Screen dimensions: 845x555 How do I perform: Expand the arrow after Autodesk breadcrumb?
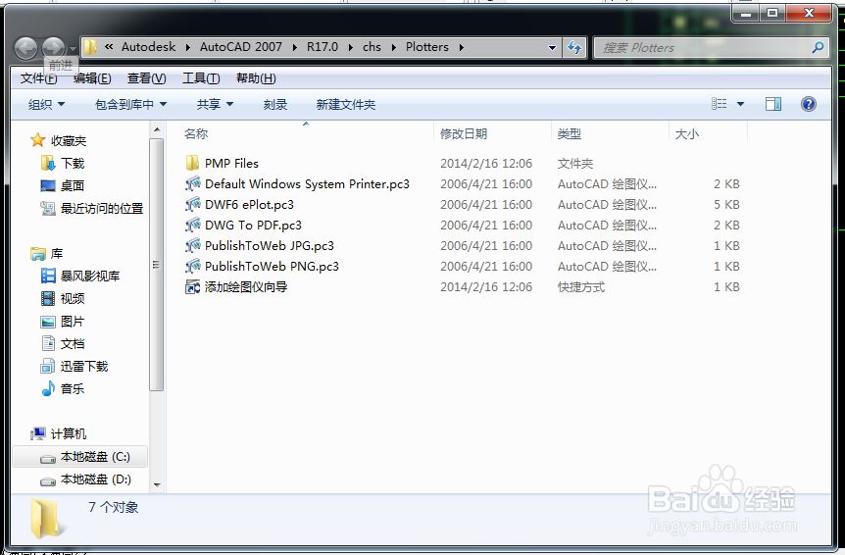[x=187, y=47]
